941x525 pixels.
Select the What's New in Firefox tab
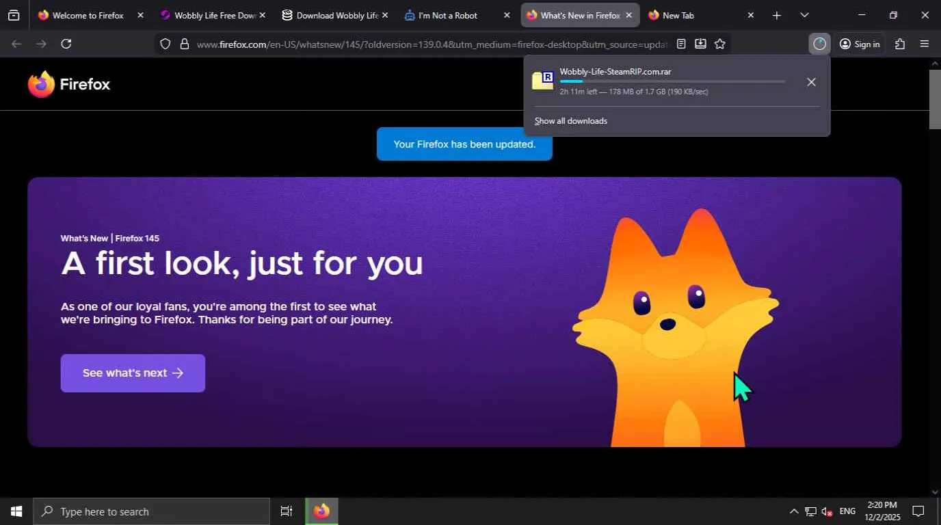(x=580, y=15)
